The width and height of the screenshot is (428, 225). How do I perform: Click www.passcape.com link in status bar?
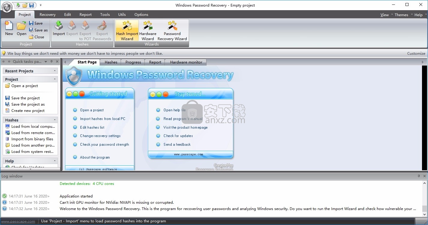click(18, 221)
